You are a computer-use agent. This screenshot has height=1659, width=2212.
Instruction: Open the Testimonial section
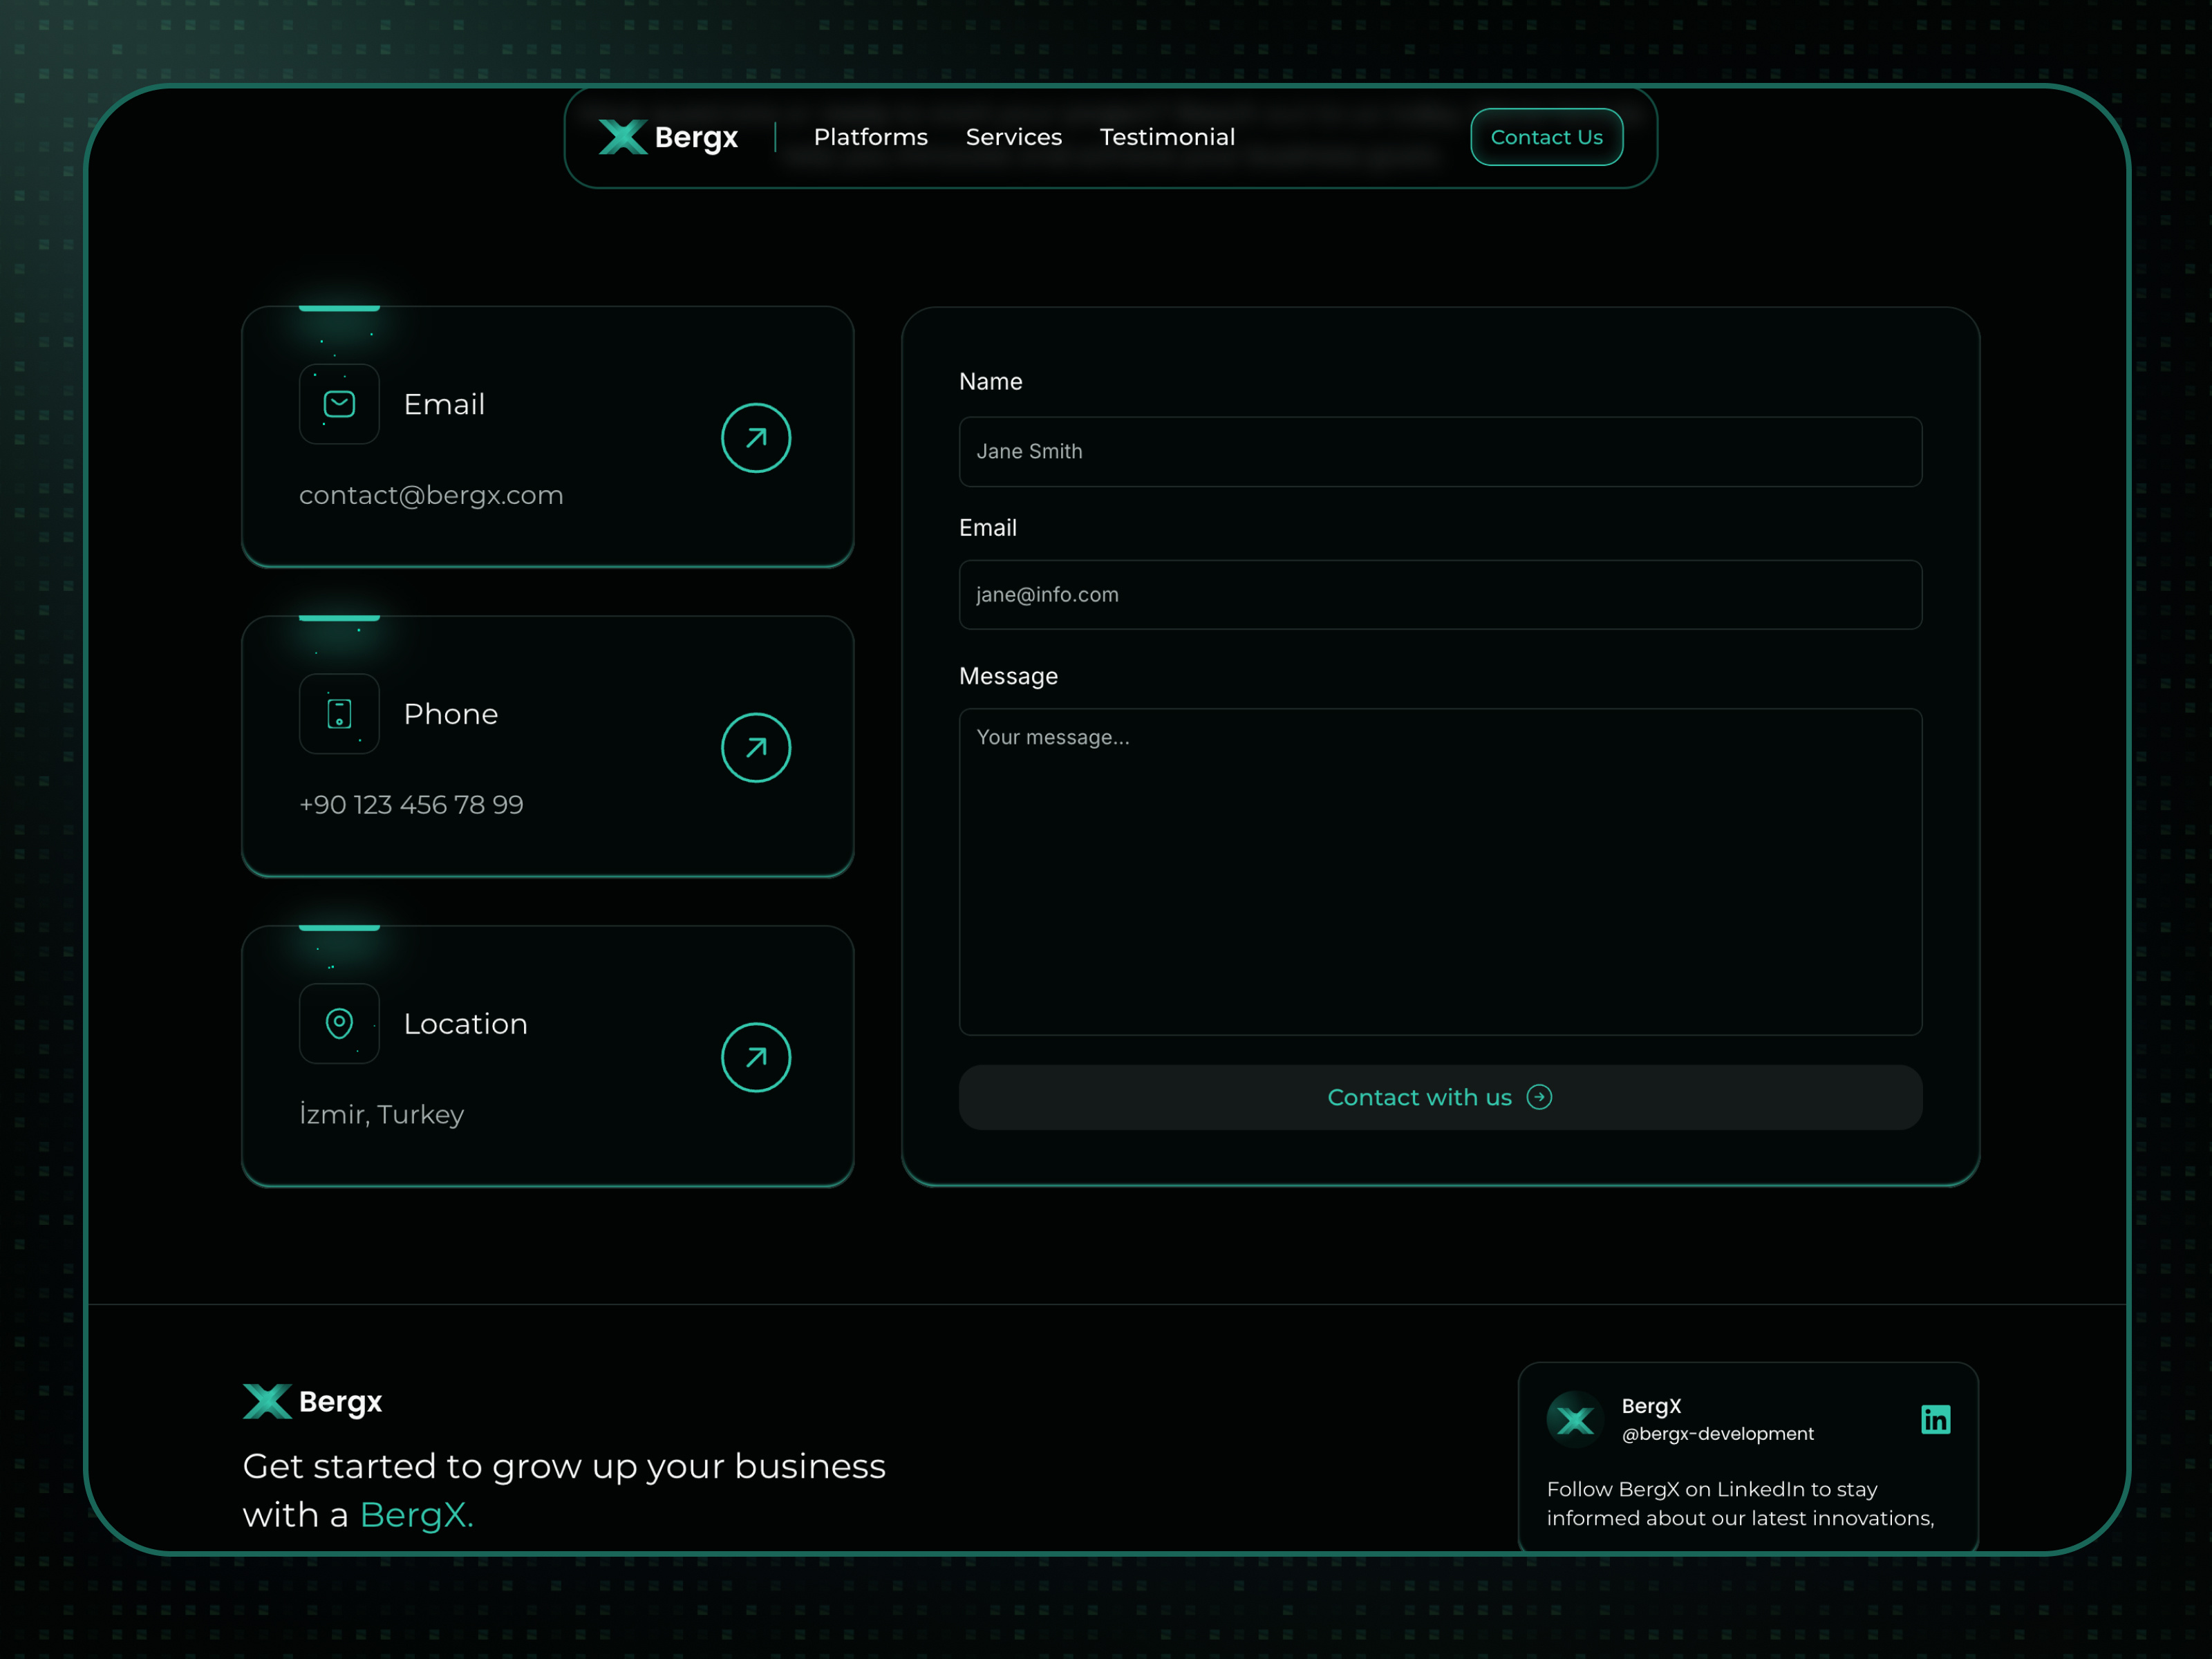(1167, 137)
